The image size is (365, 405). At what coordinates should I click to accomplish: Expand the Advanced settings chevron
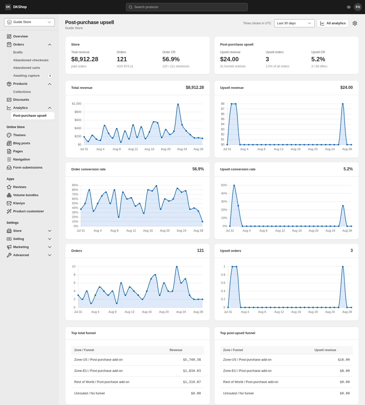click(x=50, y=255)
